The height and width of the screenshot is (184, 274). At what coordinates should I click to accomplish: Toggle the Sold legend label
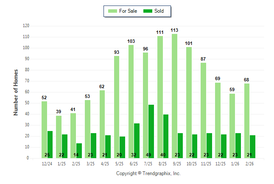click(159, 11)
